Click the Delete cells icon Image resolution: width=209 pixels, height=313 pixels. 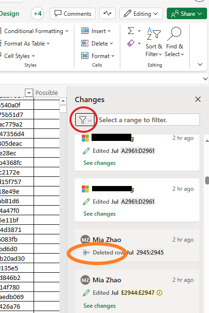coord(85,43)
